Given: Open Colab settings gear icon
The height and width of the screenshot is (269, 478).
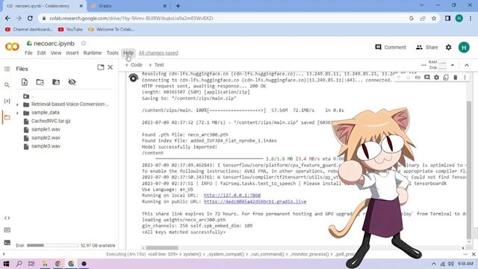Looking at the screenshot, I should [x=448, y=47].
